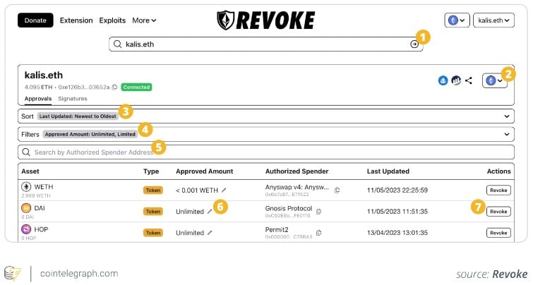Open the dark portfolio chart icon
Viewport: 533px width, 285px height.
456,80
